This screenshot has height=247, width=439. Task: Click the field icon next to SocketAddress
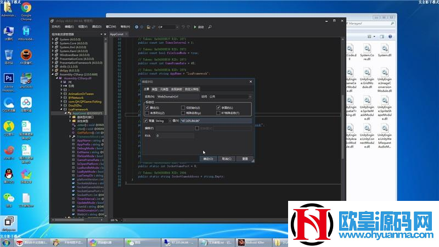click(74, 183)
